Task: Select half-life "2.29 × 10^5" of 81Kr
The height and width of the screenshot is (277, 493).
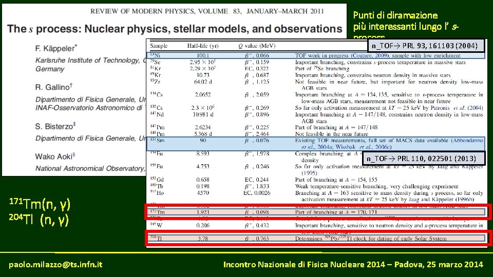Action: 203,68
